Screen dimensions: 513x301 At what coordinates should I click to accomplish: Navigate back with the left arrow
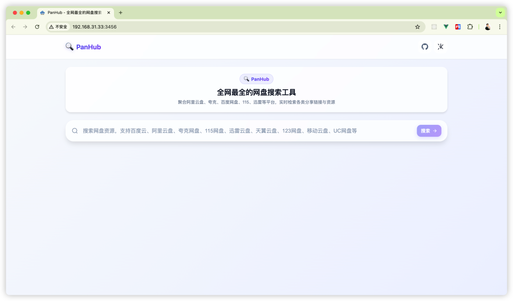(13, 27)
